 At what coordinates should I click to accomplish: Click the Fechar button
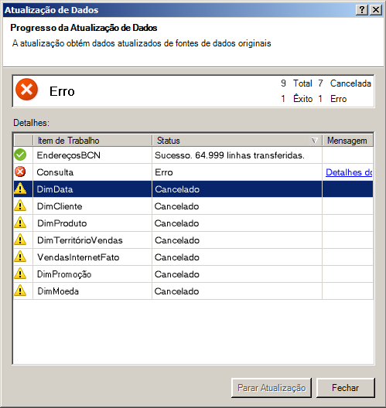click(345, 388)
